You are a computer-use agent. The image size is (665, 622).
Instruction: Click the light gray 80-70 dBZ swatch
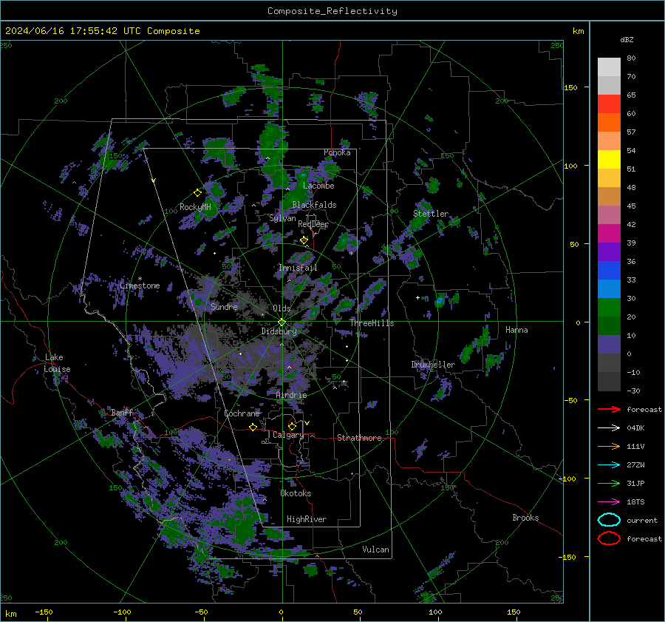pyautogui.click(x=609, y=67)
